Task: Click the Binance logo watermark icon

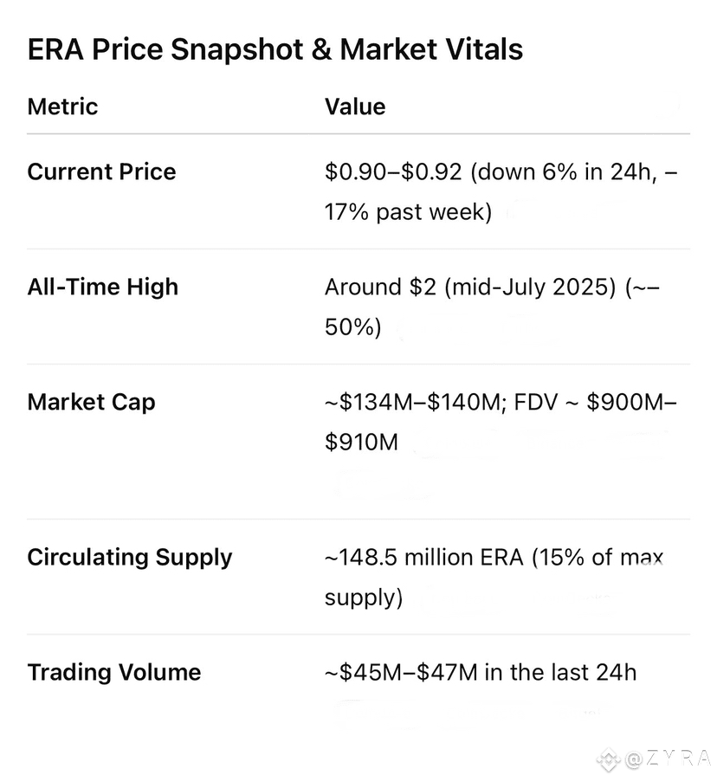Action: click(608, 760)
